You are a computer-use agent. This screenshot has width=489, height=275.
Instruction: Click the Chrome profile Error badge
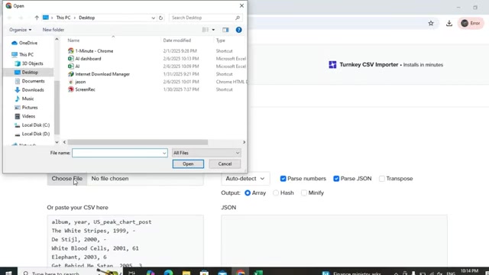click(x=471, y=23)
